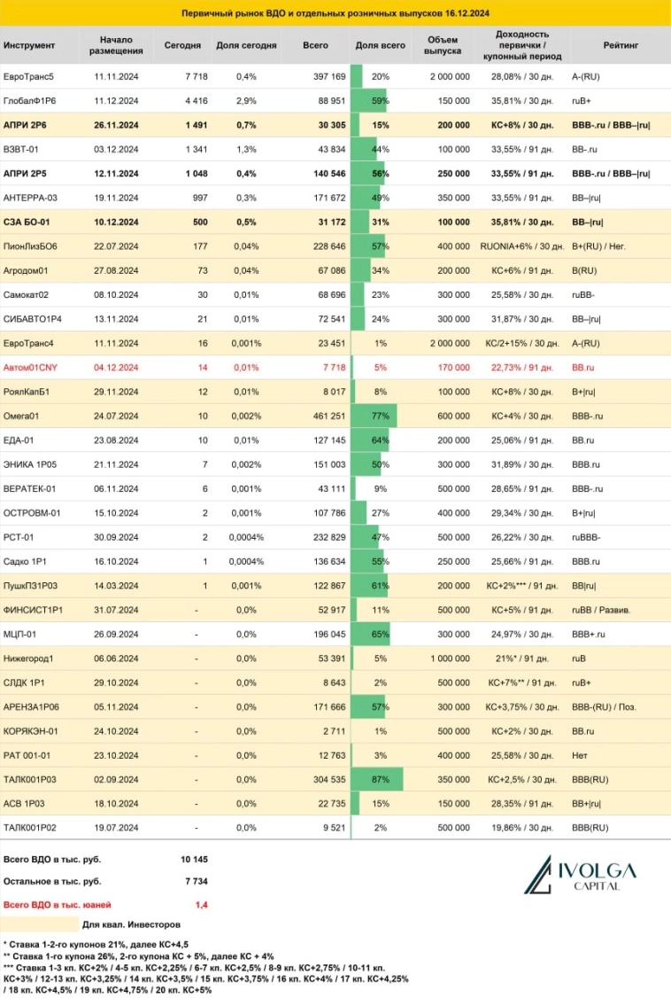Screen dimensions: 671x998
Task: Select the bold АПРИ 2Р6 instrument
Action: 27,125
